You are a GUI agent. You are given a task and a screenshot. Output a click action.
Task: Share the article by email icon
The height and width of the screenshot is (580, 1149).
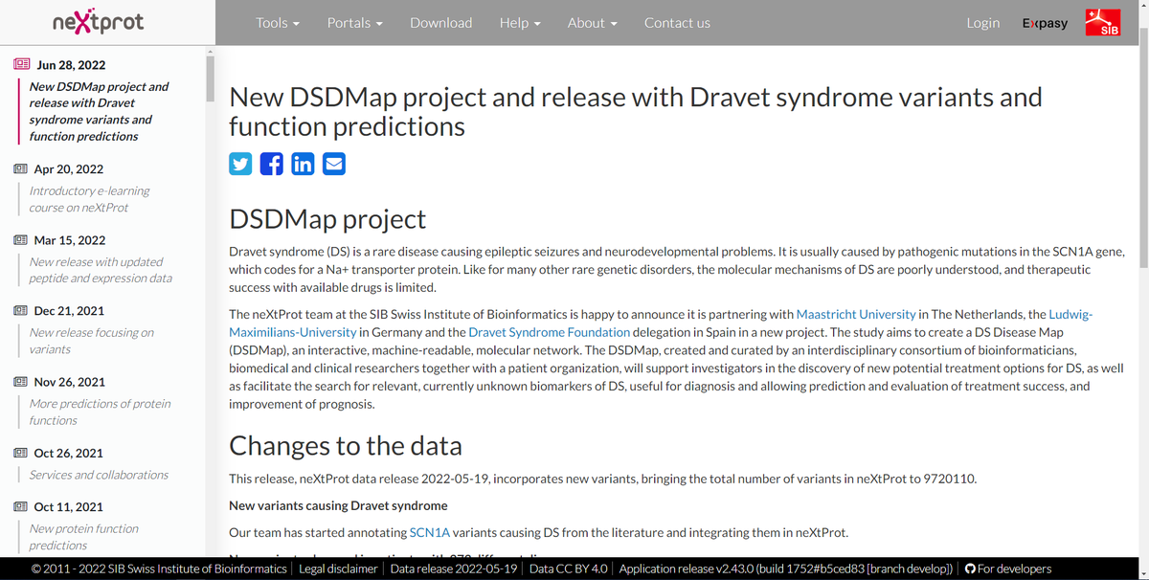point(333,164)
